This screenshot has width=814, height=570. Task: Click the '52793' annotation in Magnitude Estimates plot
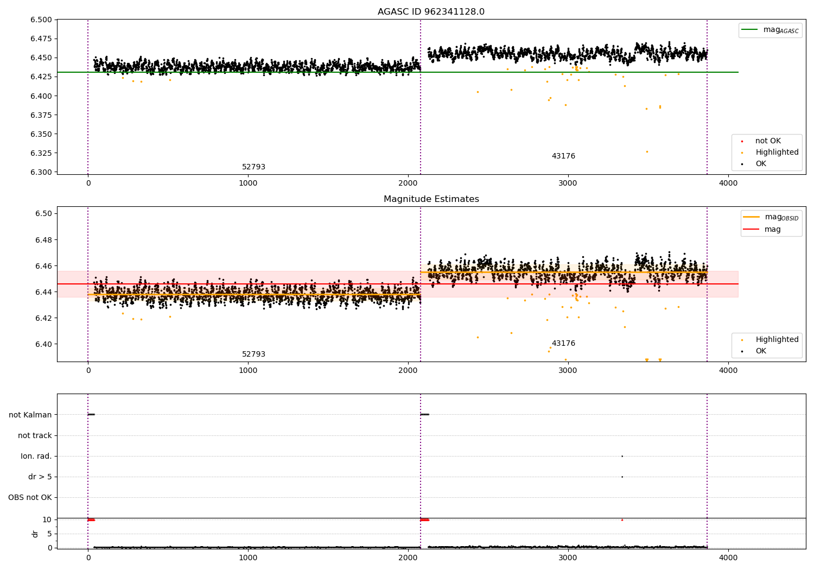253,354
